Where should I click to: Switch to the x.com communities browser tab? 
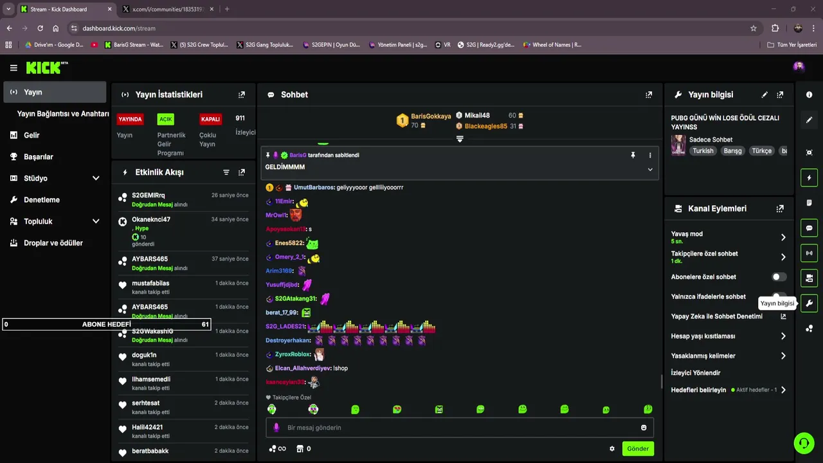tap(168, 9)
